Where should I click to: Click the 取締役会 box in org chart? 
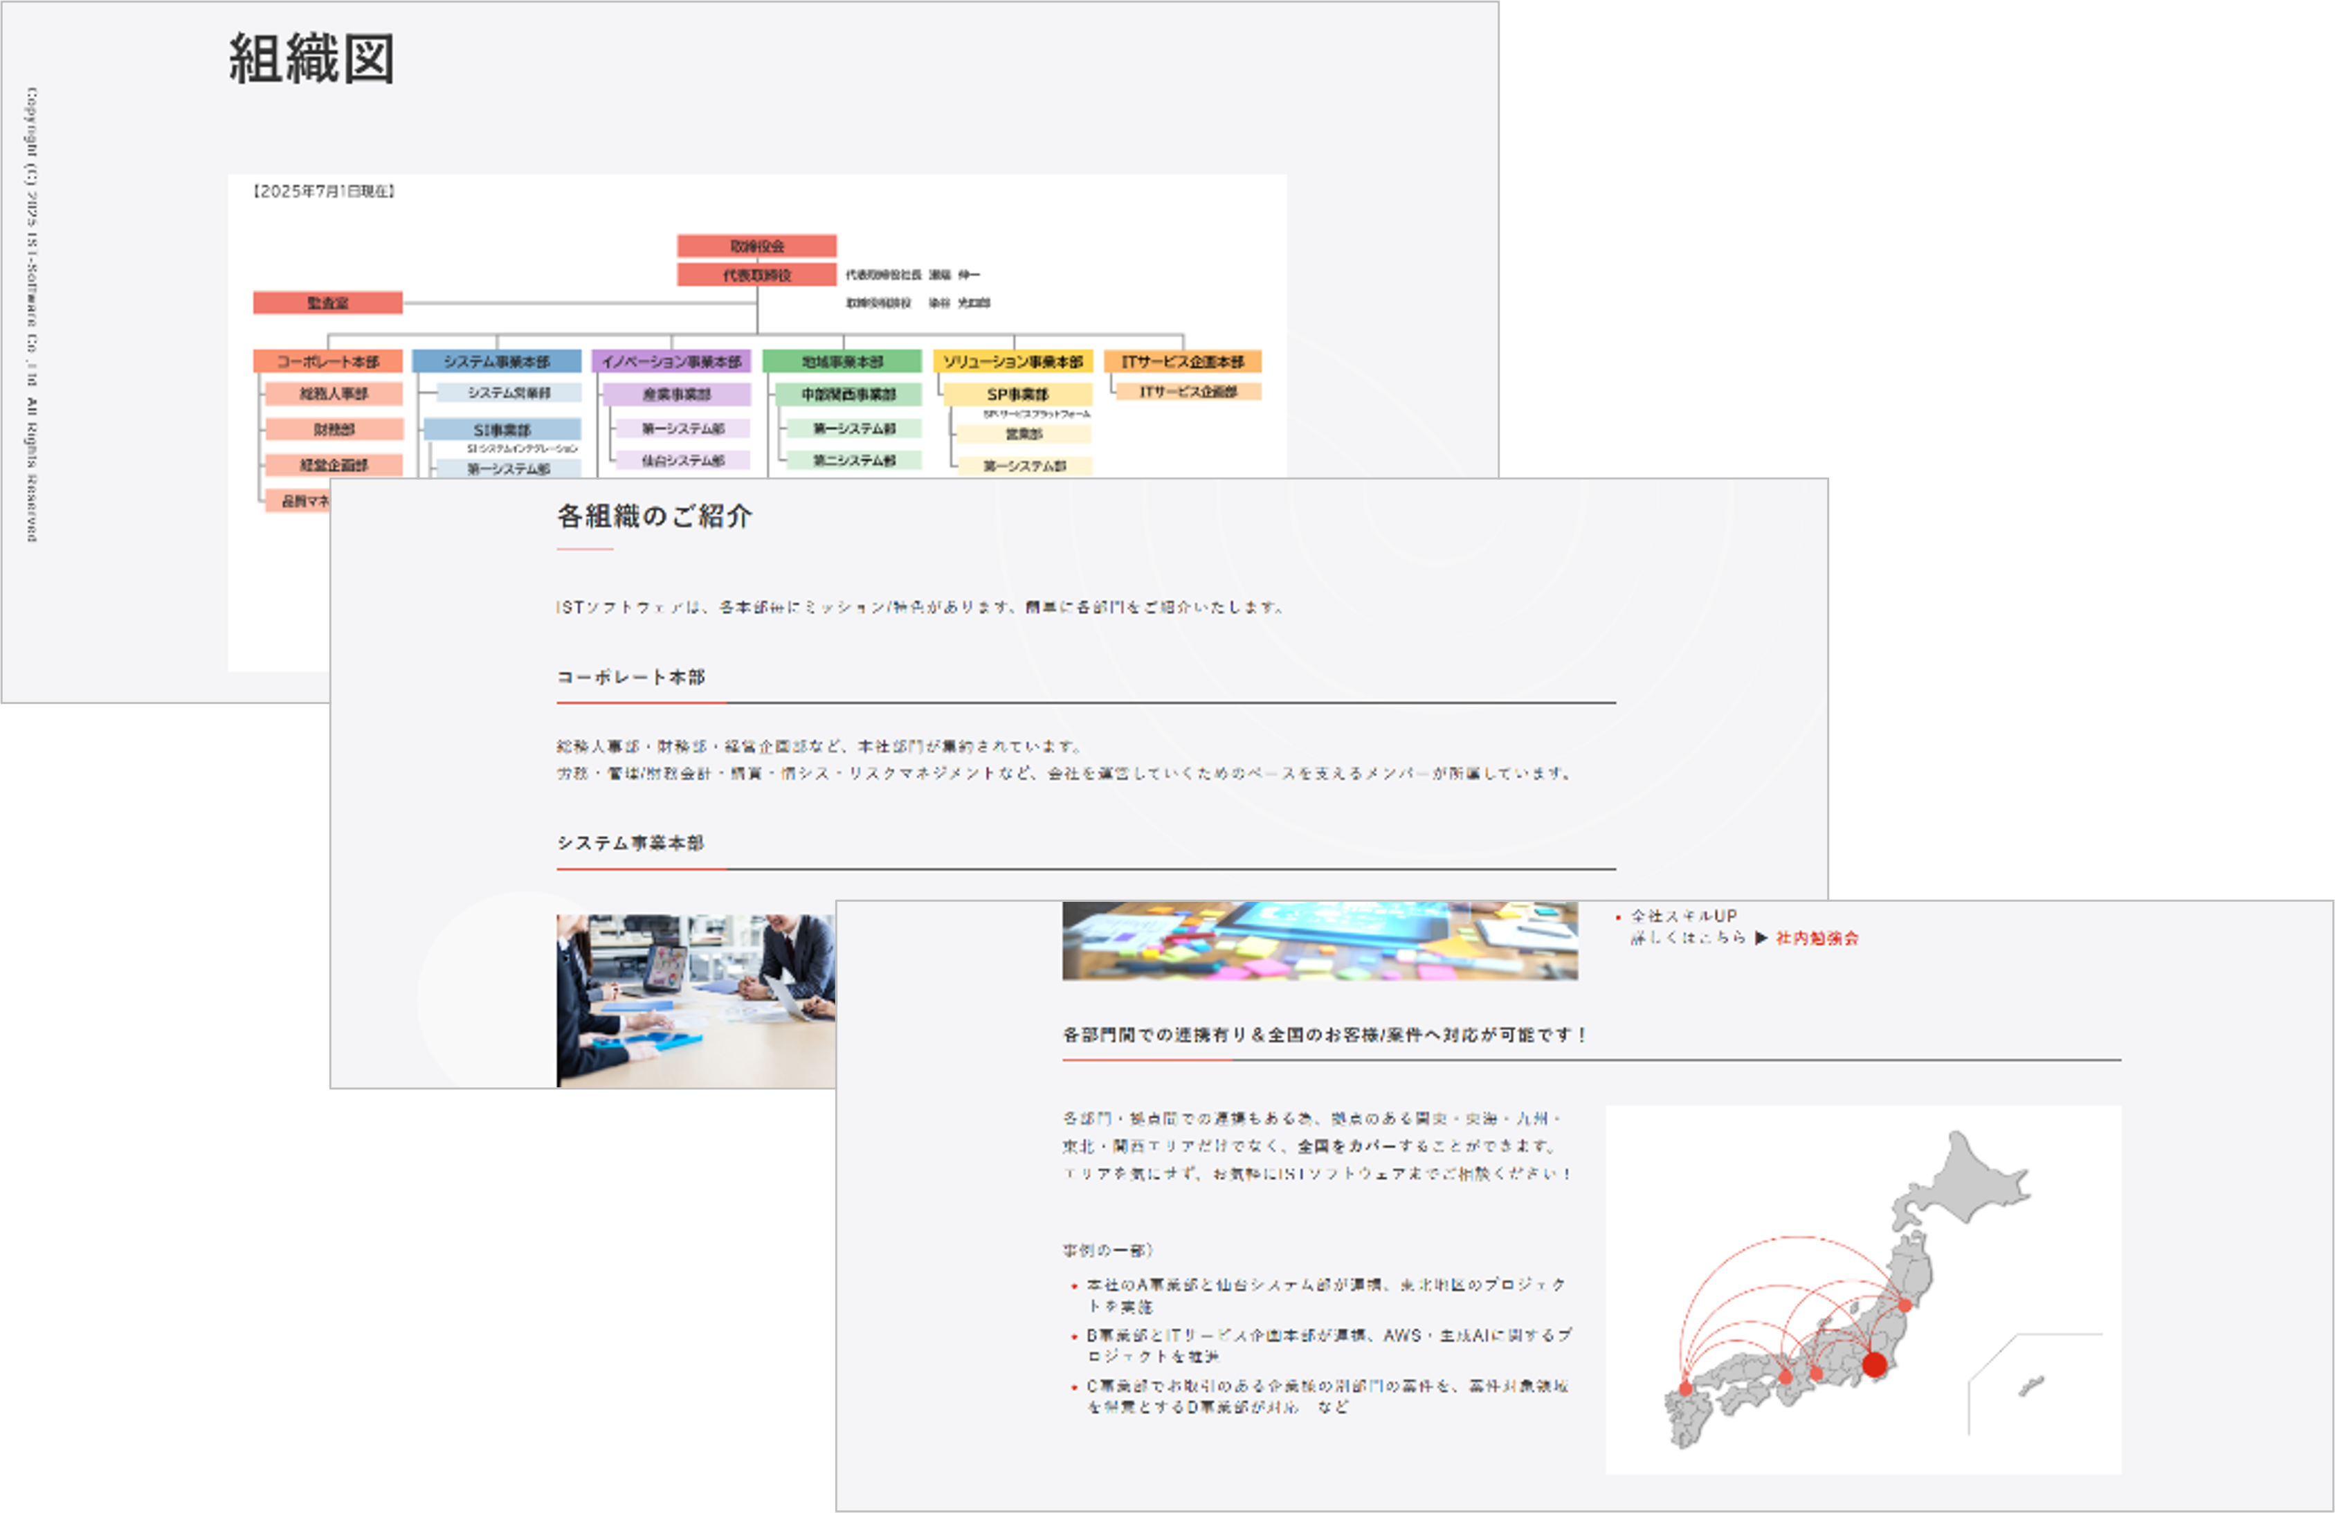(x=756, y=245)
